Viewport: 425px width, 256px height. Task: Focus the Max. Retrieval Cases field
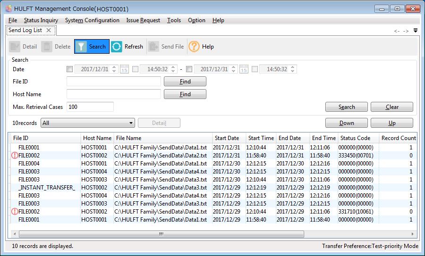(x=90, y=107)
